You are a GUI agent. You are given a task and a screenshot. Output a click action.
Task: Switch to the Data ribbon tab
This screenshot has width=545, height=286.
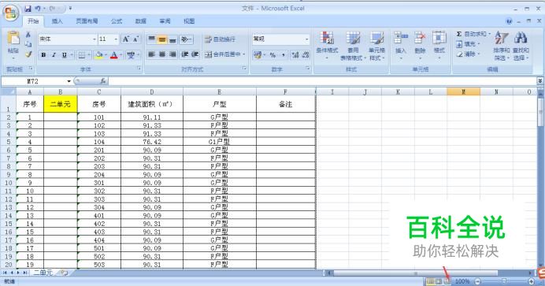pos(141,21)
